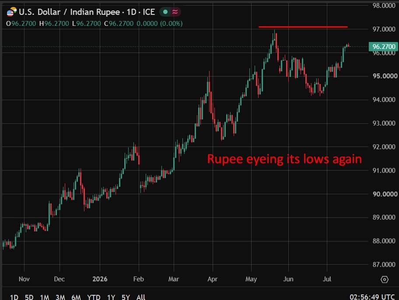Click the Nov date axis label

(x=24, y=279)
